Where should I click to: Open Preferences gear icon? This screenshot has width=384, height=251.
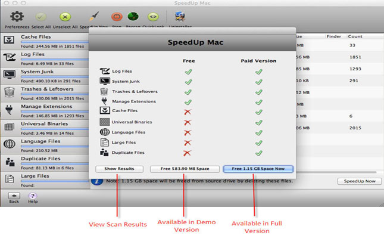coord(17,17)
